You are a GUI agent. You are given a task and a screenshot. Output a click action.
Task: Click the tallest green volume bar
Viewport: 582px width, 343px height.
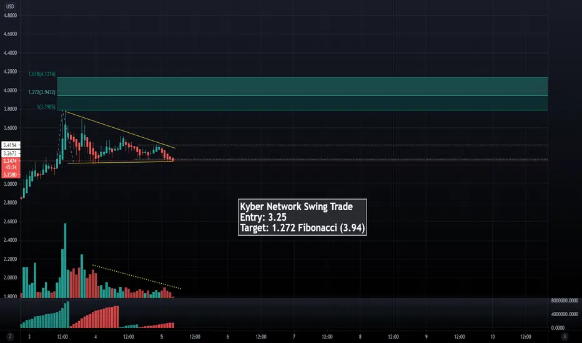click(x=66, y=260)
